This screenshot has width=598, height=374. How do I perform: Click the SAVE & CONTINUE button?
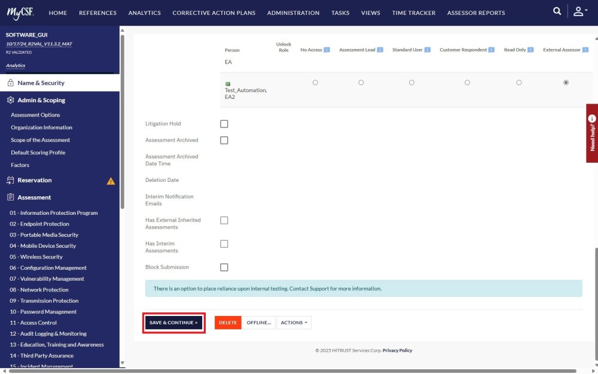pos(173,323)
